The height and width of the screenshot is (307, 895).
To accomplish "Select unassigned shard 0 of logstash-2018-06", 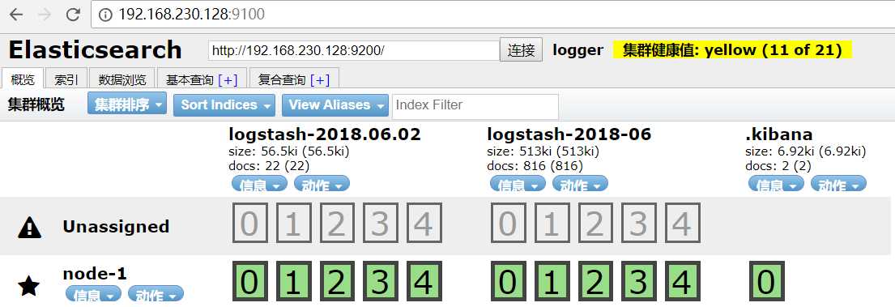I will pos(508,223).
